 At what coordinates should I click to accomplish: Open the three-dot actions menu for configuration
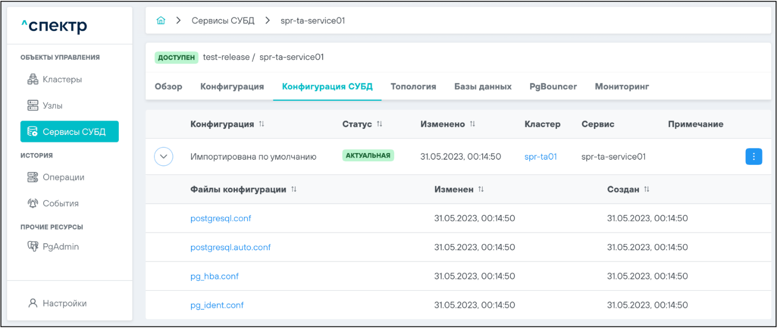tap(753, 157)
